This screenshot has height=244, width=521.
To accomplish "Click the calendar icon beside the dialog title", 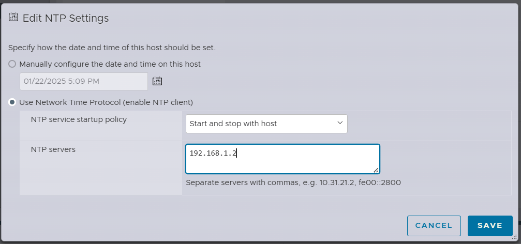I will (14, 17).
